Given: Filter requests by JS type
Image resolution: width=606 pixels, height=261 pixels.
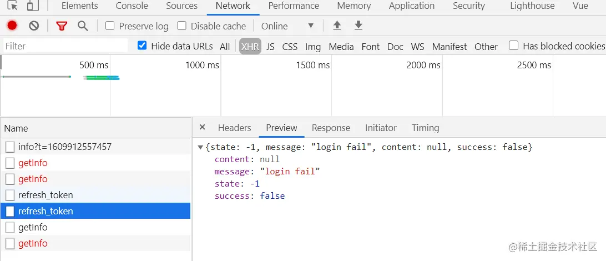Looking at the screenshot, I should click(x=270, y=47).
